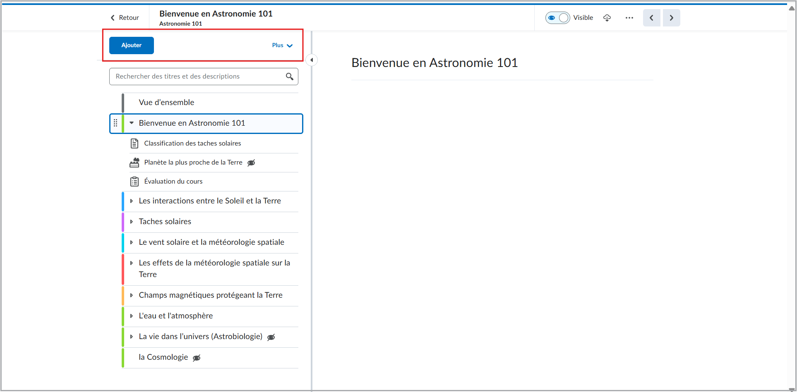
Task: Open the cloud download icon in header
Action: (x=607, y=18)
